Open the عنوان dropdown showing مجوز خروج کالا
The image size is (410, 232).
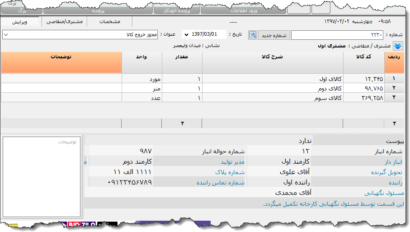pyautogui.click(x=80, y=34)
